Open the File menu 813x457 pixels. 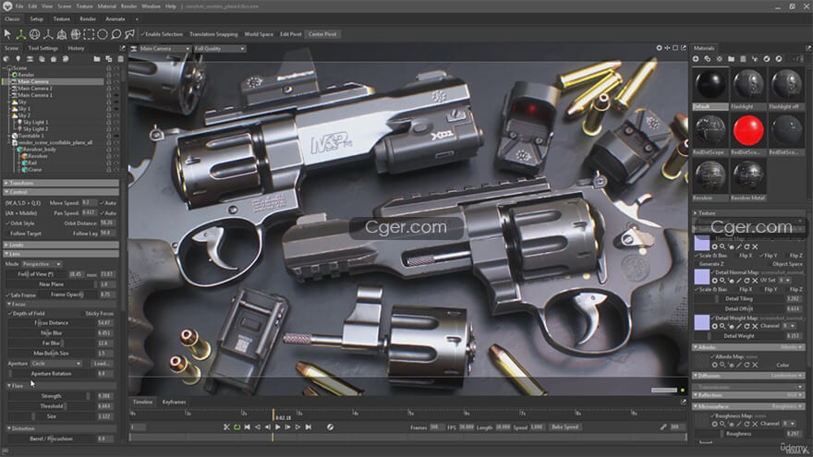point(19,6)
